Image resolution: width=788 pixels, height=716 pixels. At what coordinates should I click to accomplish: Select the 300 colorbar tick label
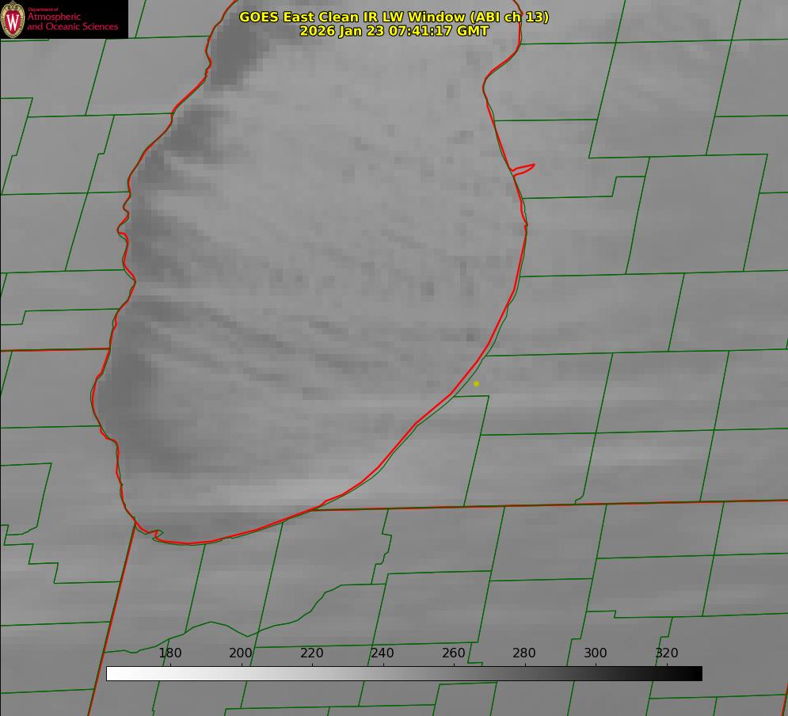pos(596,653)
